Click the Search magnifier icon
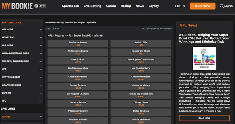Screen dimensions: 235x124 (222, 6)
